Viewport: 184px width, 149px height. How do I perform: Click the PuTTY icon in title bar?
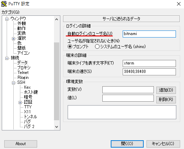tap(4, 4)
